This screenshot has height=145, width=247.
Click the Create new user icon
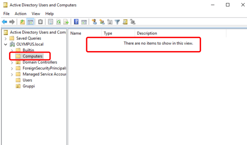[x=94, y=22]
